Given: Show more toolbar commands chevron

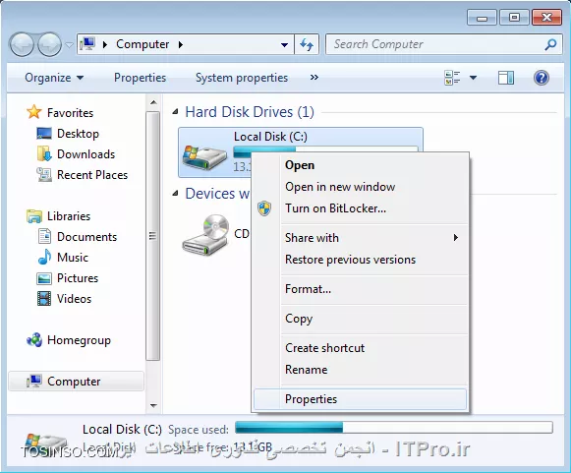Looking at the screenshot, I should point(314,78).
